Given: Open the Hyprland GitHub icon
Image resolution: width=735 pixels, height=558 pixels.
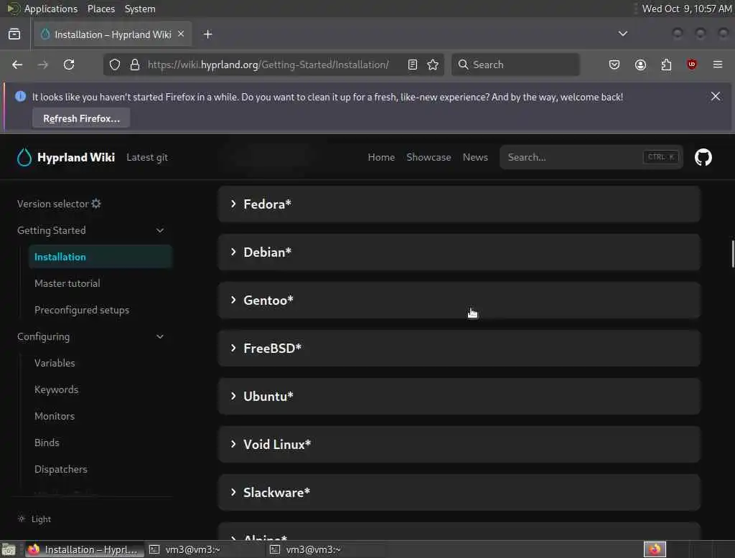Looking at the screenshot, I should click(703, 157).
